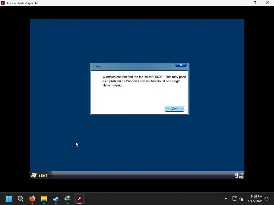The width and height of the screenshot is (274, 205).
Task: Click the simulated 9:56 PM clock
Action: click(x=239, y=176)
